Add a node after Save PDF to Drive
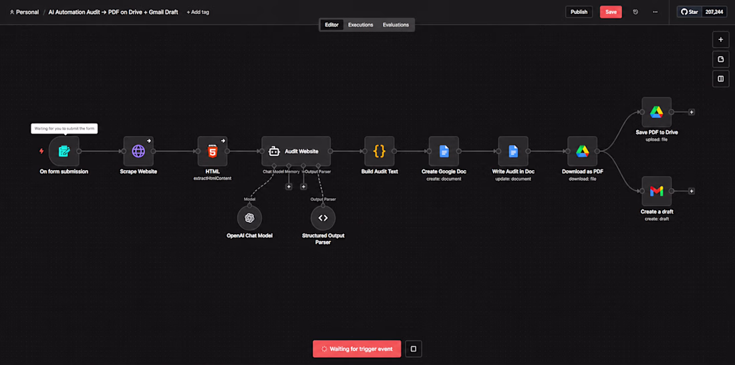Viewport: 735px width, 365px height. pyautogui.click(x=692, y=112)
